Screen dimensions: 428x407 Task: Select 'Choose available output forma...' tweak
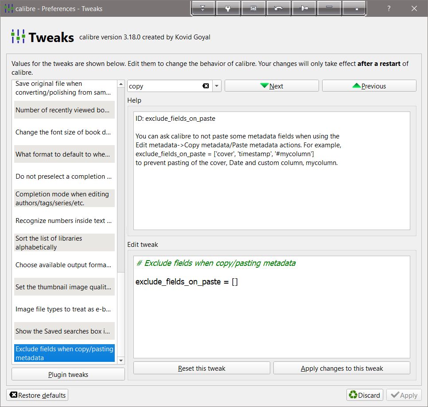64,265
